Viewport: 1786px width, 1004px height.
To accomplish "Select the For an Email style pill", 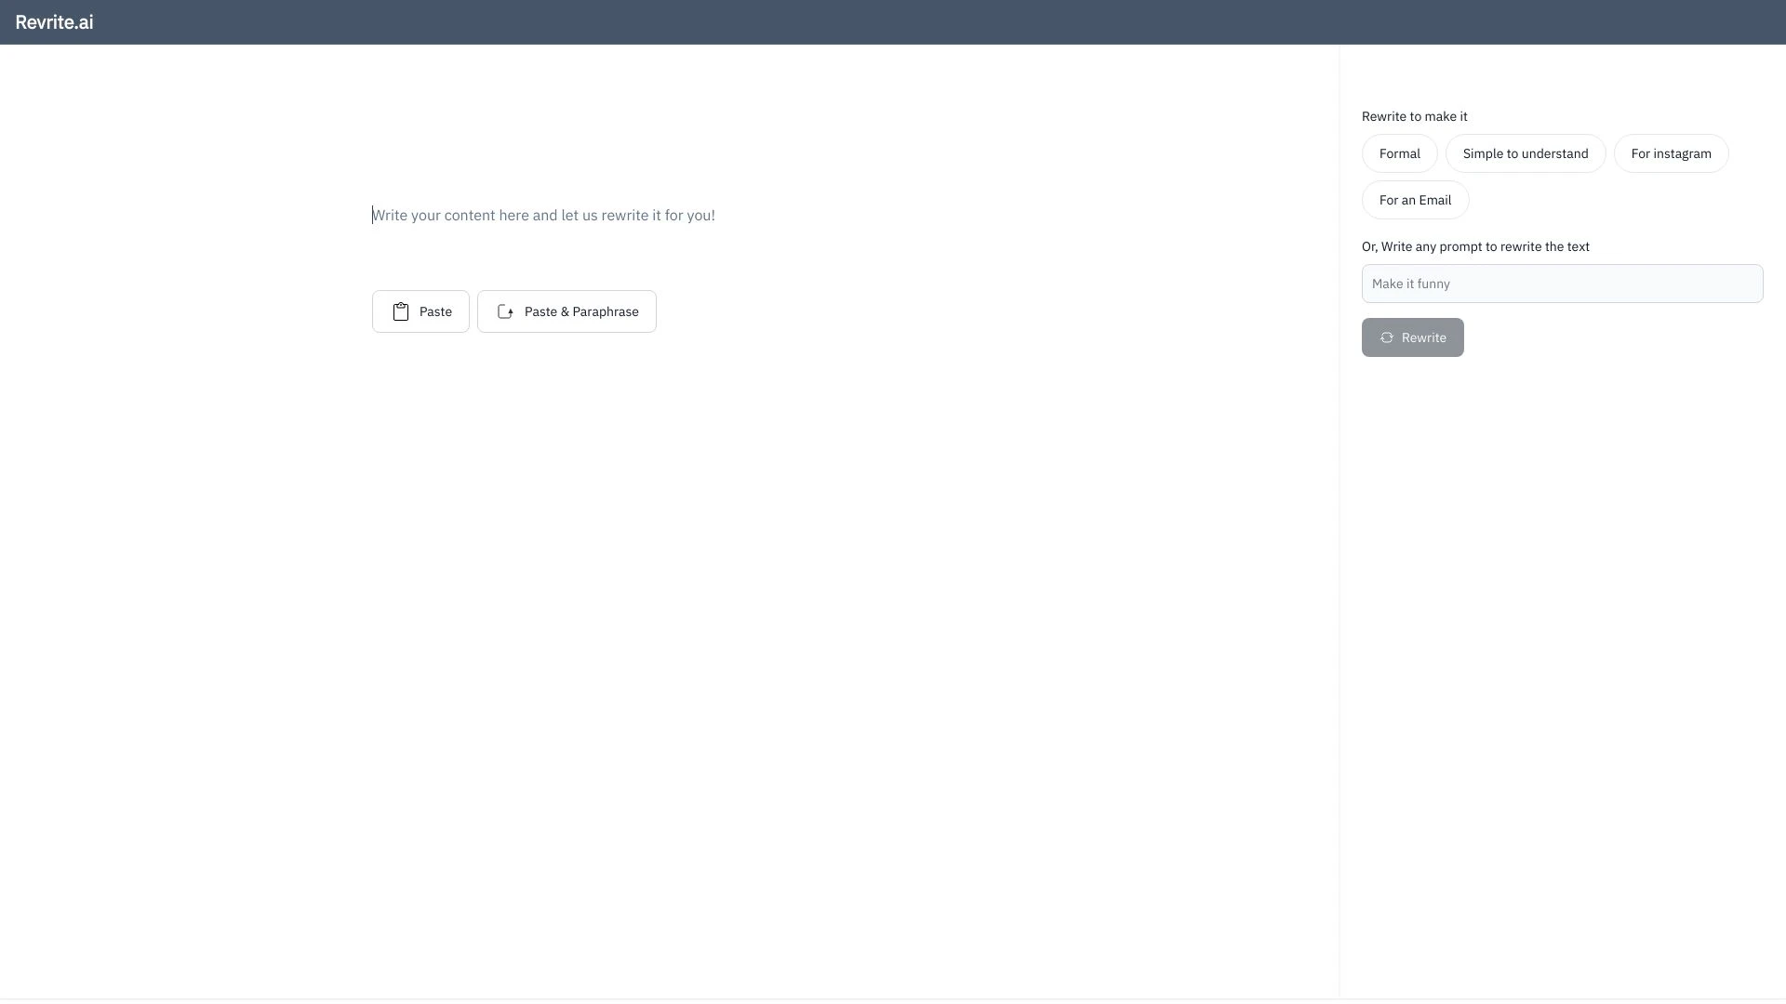I will coord(1415,200).
